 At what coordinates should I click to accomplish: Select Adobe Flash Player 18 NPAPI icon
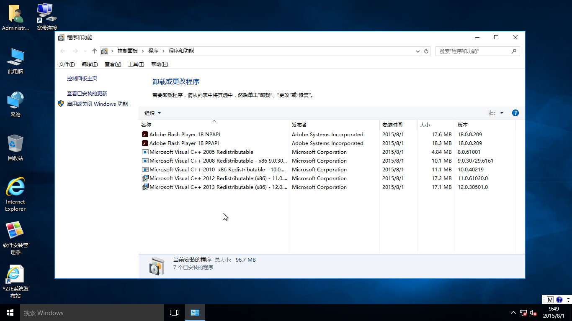pos(145,135)
